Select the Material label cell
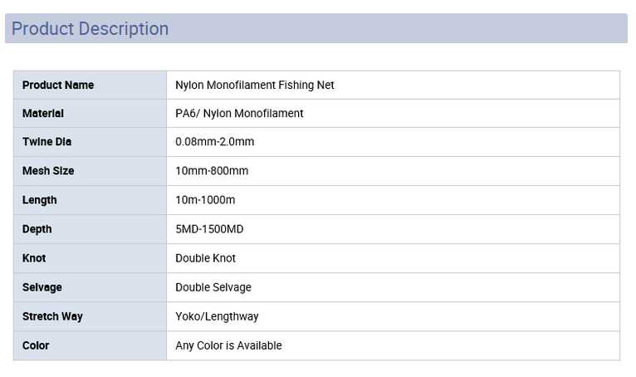The width and height of the screenshot is (636, 377). coord(43,113)
